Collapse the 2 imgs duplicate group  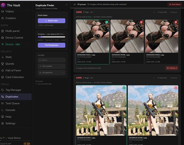tap(154, 78)
